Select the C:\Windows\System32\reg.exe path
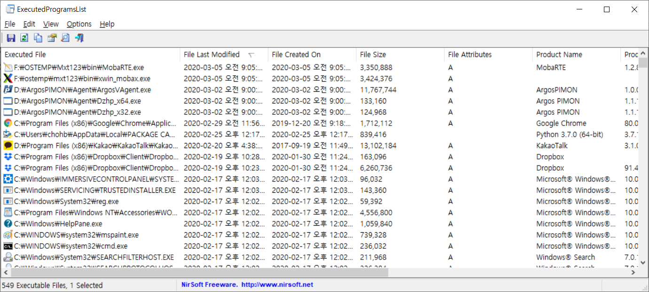This screenshot has width=649, height=292. [66, 201]
